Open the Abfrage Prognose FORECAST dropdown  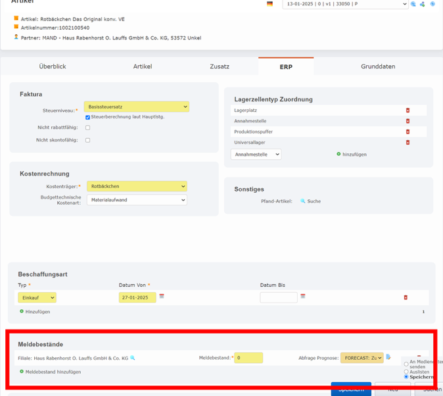pos(362,358)
